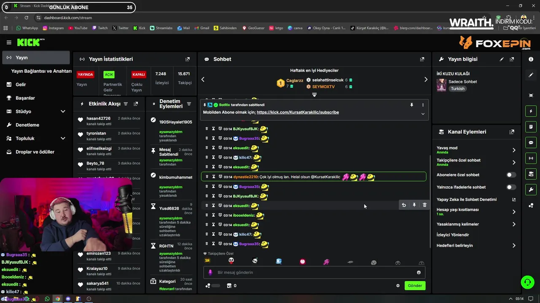540x303 pixels.
Task: Click in the Bir mesaj gönderin field
Action: click(x=314, y=272)
